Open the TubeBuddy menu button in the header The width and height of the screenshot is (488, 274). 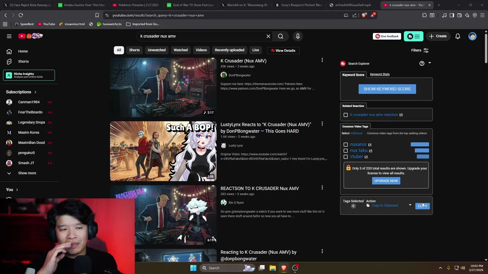click(x=414, y=36)
